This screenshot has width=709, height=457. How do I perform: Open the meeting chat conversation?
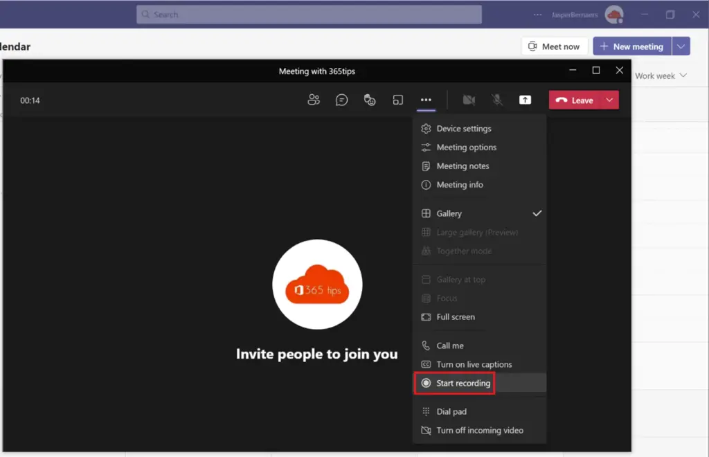pyautogui.click(x=342, y=100)
